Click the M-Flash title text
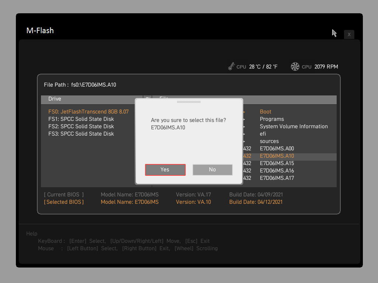 click(x=40, y=31)
